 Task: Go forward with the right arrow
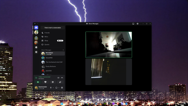[37, 24]
